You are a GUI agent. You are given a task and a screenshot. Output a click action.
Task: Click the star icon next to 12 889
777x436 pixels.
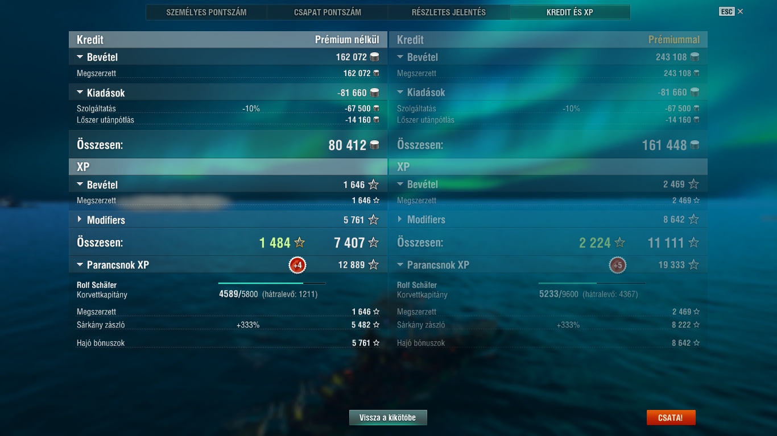[x=374, y=265]
